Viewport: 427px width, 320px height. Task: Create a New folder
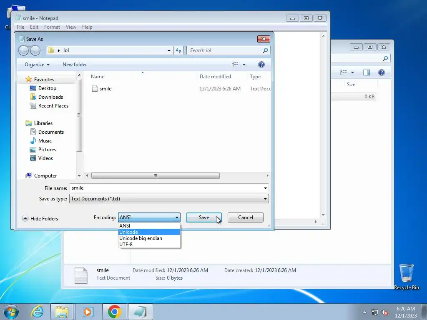[75, 65]
